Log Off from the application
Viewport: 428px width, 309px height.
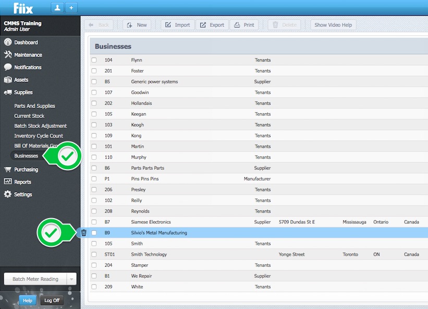[x=52, y=301]
